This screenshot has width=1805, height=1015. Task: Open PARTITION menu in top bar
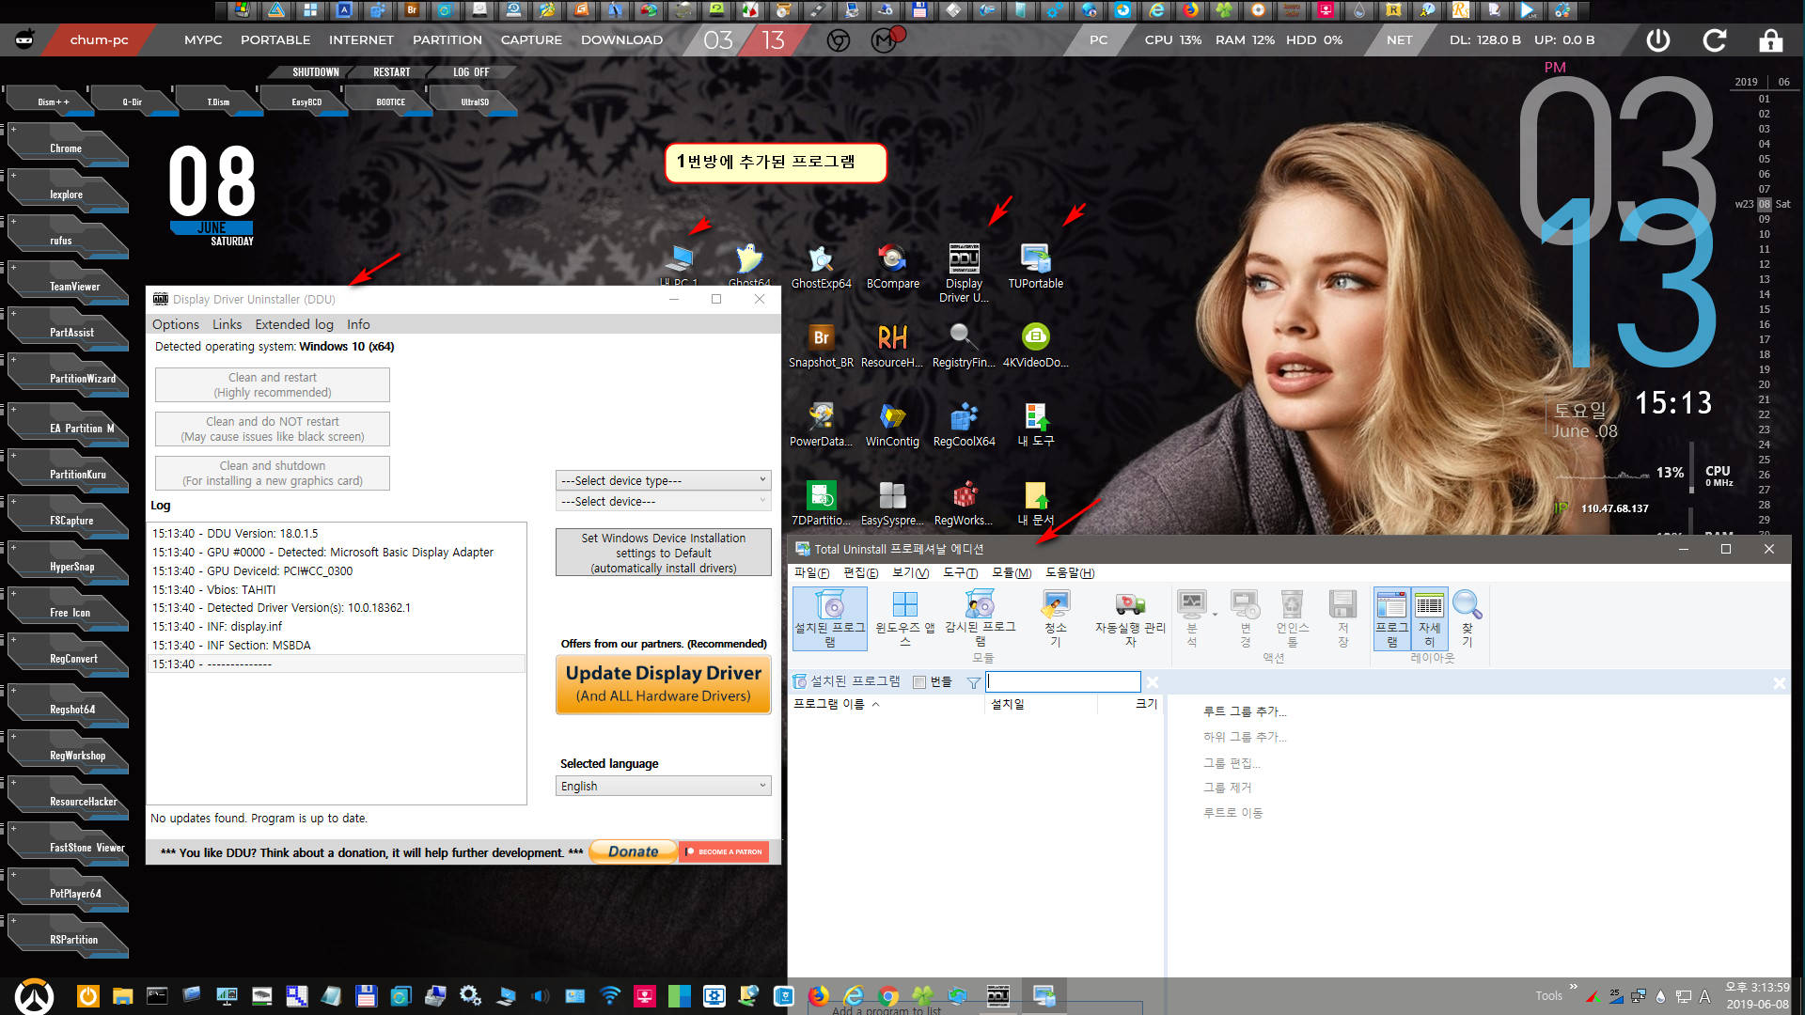pos(447,40)
